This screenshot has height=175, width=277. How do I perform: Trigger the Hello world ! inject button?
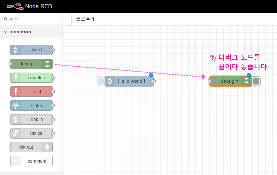(100, 81)
